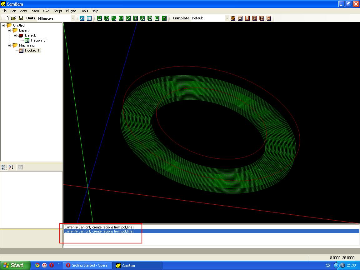Click the New file icon
The width and height of the screenshot is (360, 270).
click(x=7, y=18)
